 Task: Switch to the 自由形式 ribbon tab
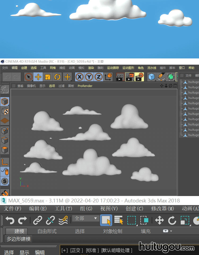[47, 231]
